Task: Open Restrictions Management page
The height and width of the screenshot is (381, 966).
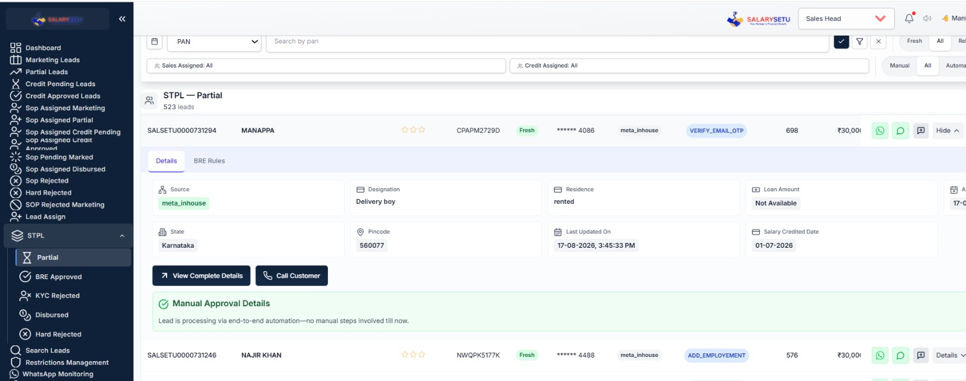Action: (x=67, y=362)
